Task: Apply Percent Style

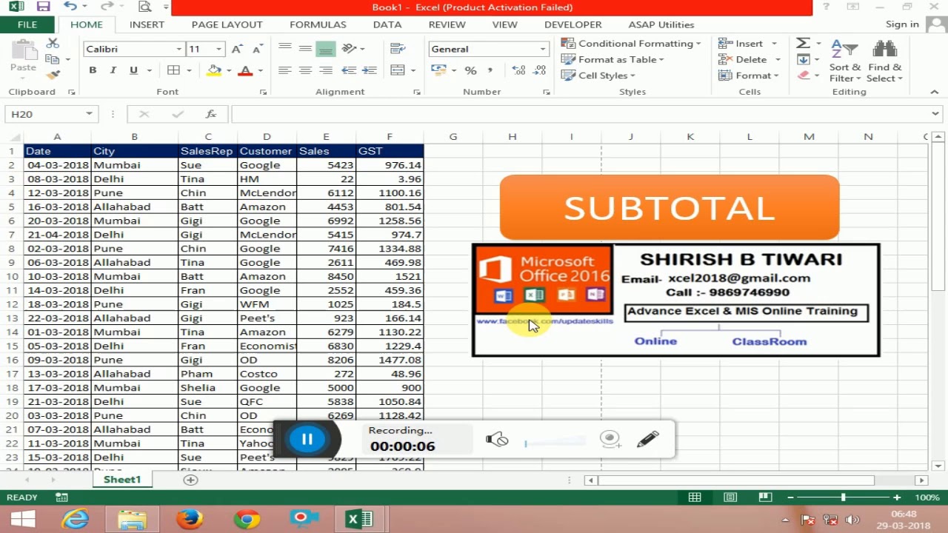Action: pos(470,70)
